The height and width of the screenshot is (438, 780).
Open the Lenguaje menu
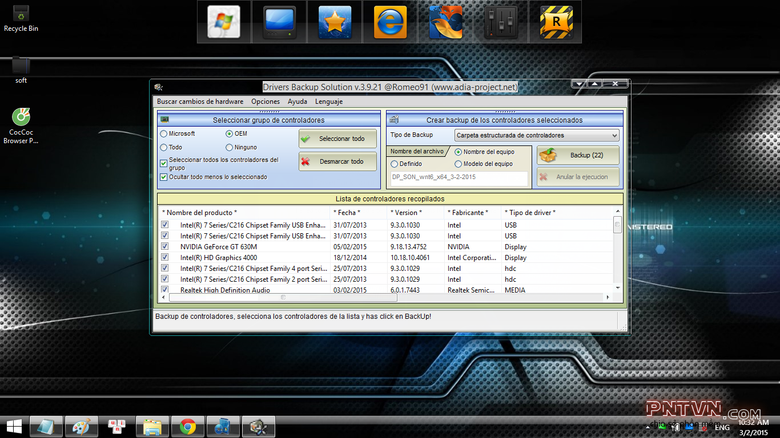click(x=329, y=102)
